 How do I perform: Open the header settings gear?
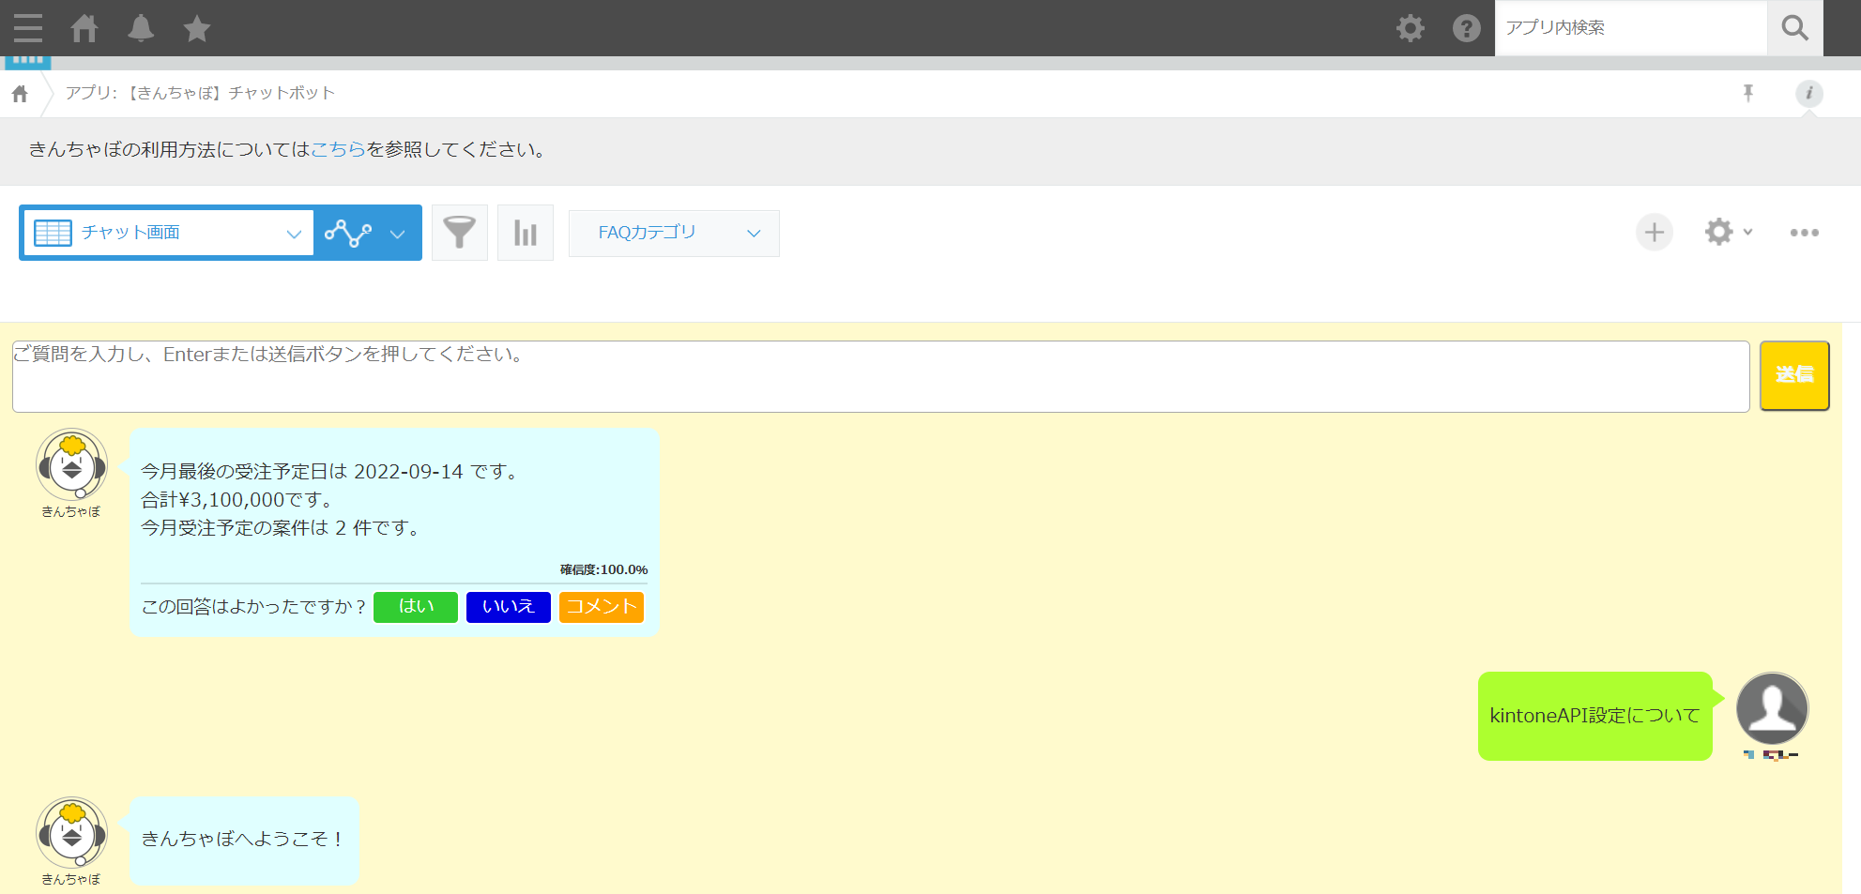point(1410,28)
